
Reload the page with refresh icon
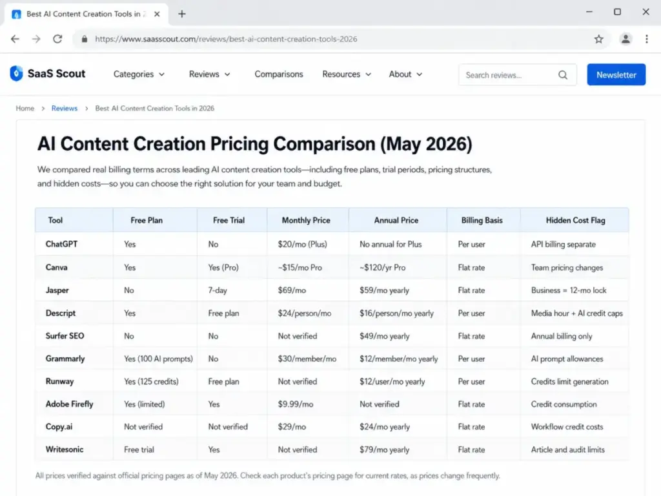click(x=57, y=39)
